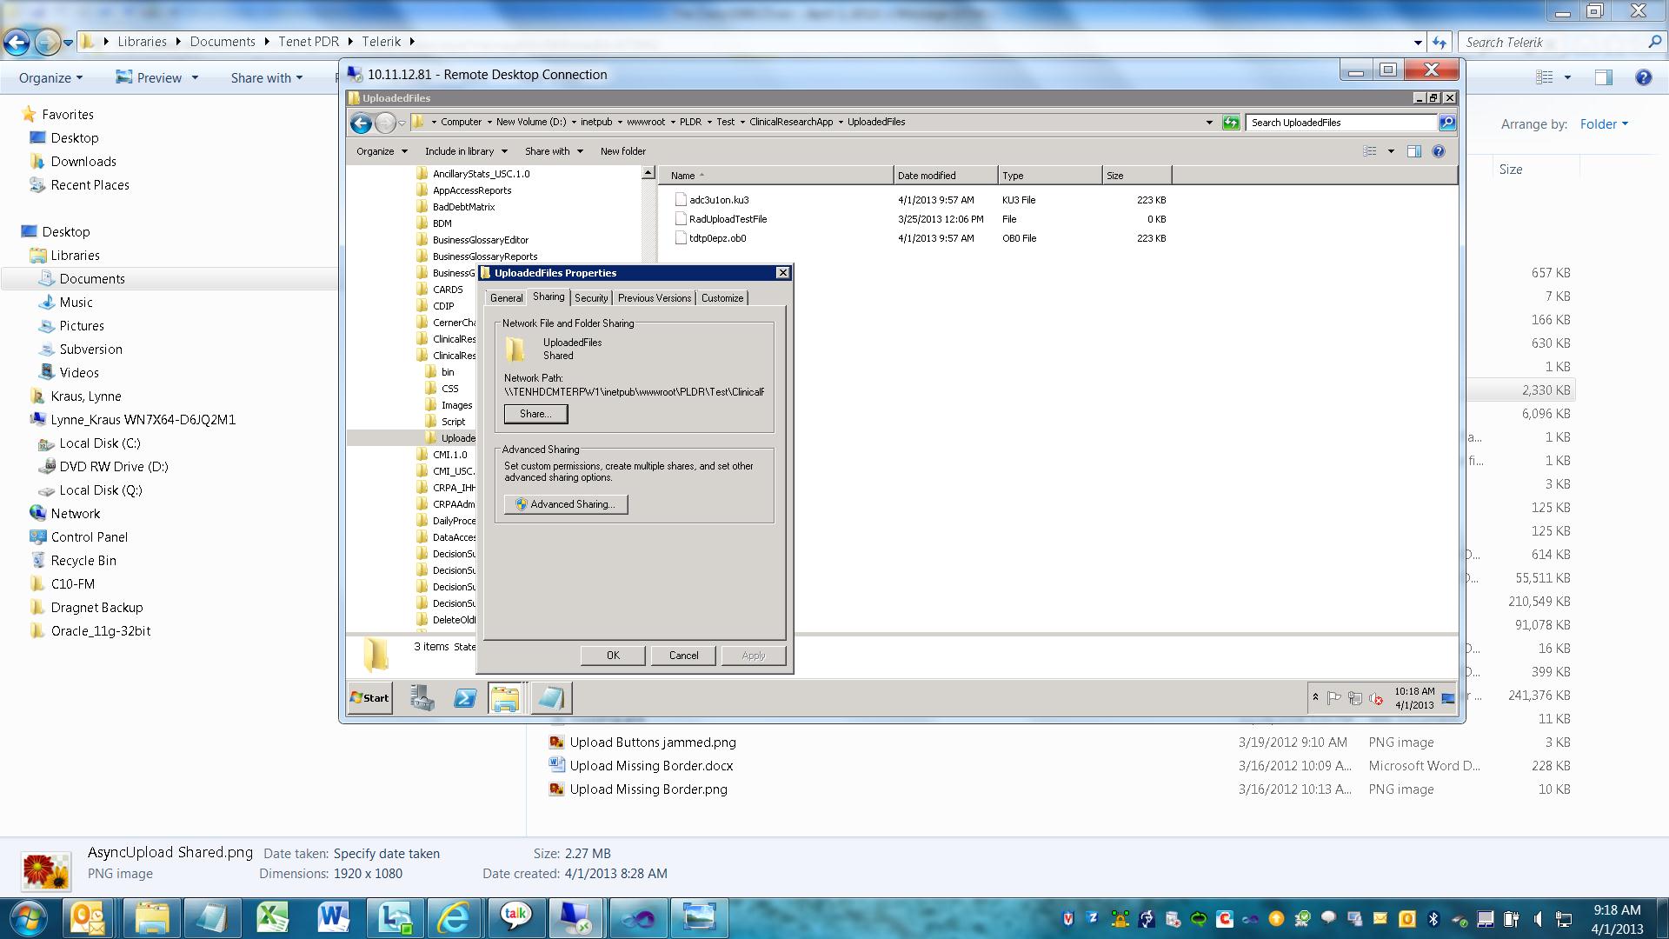Launch PowerShell from the remote taskbar
Screen dimensions: 1669x939
(x=465, y=698)
